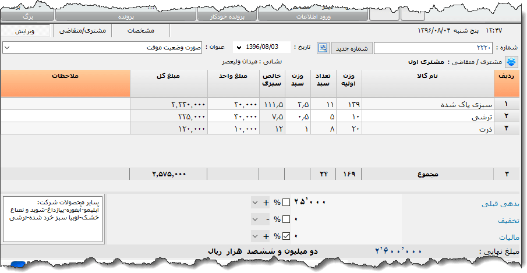Select the product cell سبزی پاک شده
This screenshot has height=273, width=527.
(428, 104)
